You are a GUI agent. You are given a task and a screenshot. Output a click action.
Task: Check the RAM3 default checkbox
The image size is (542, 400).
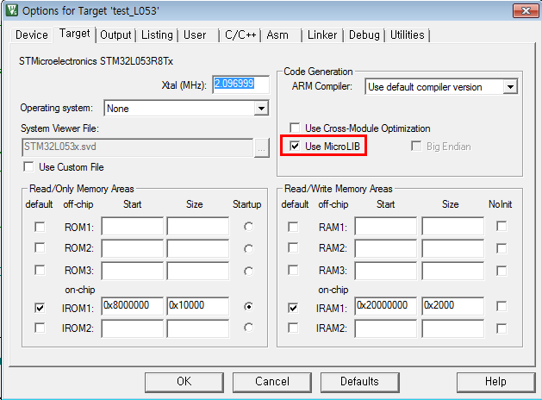pyautogui.click(x=293, y=270)
